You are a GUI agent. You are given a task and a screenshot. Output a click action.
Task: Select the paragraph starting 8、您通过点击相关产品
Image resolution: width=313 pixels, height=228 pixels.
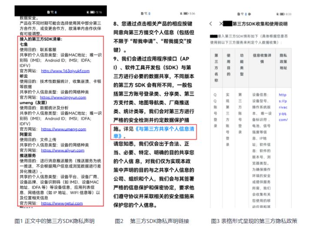154,37
